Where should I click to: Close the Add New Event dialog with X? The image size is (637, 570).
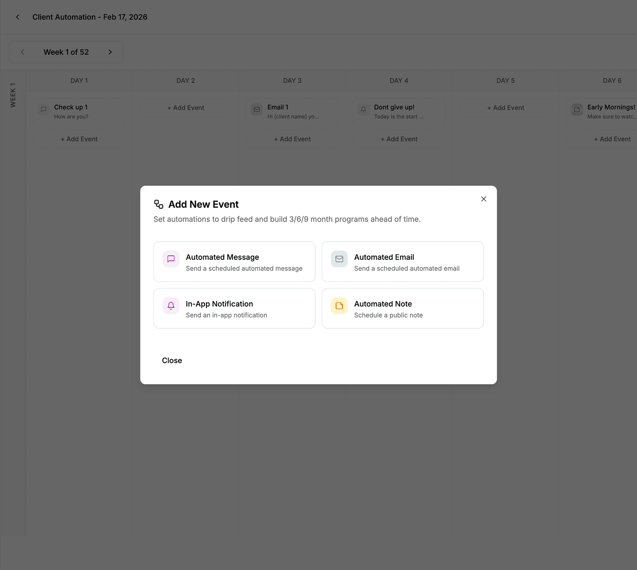(484, 199)
